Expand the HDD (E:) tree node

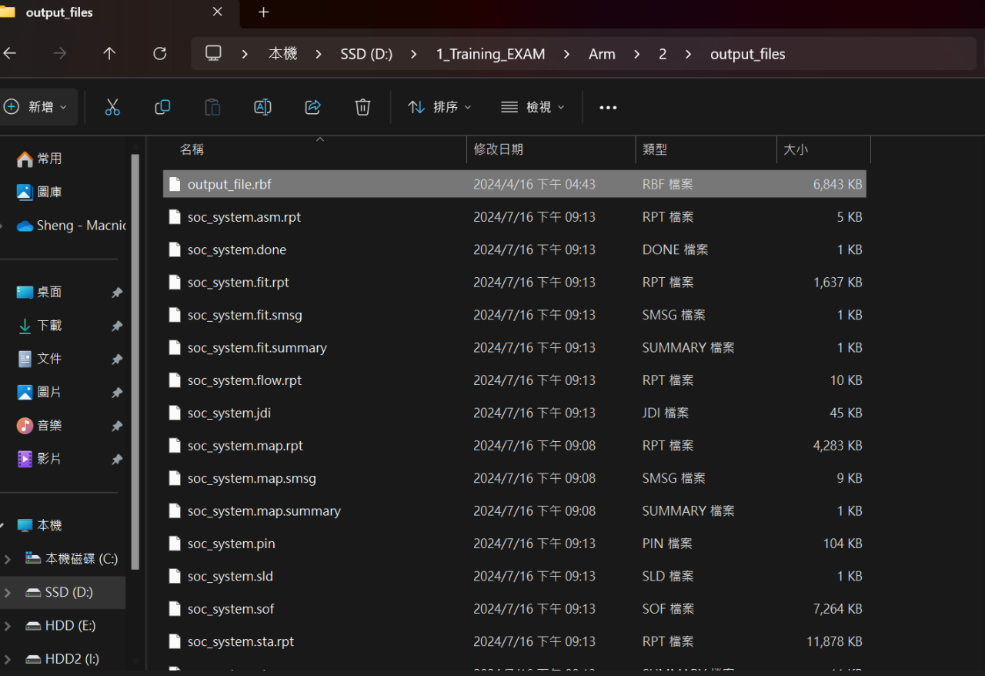pyautogui.click(x=8, y=625)
